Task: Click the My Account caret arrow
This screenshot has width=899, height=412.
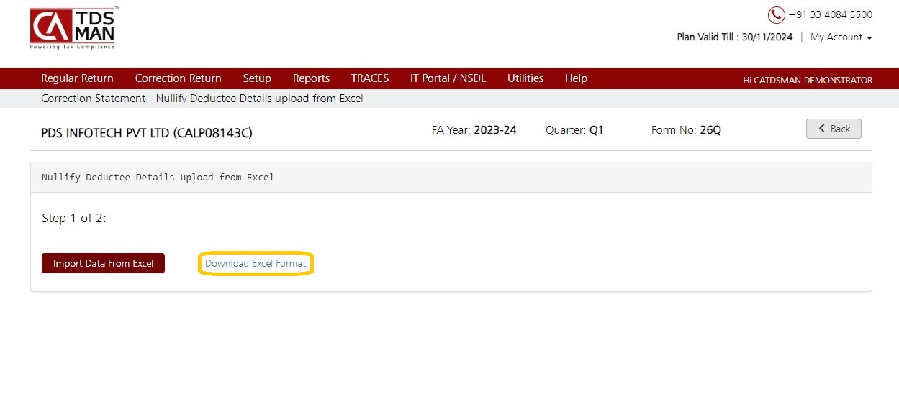Action: pos(869,37)
